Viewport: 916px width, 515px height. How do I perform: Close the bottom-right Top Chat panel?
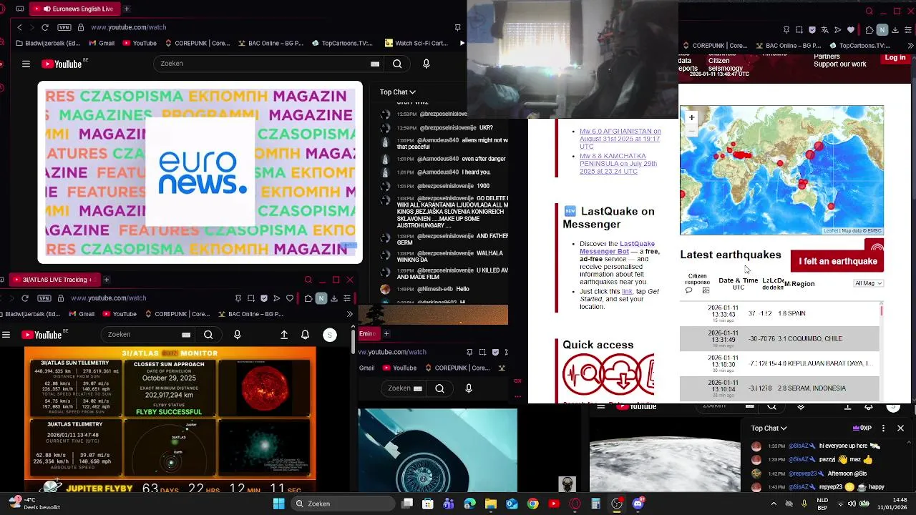900,428
